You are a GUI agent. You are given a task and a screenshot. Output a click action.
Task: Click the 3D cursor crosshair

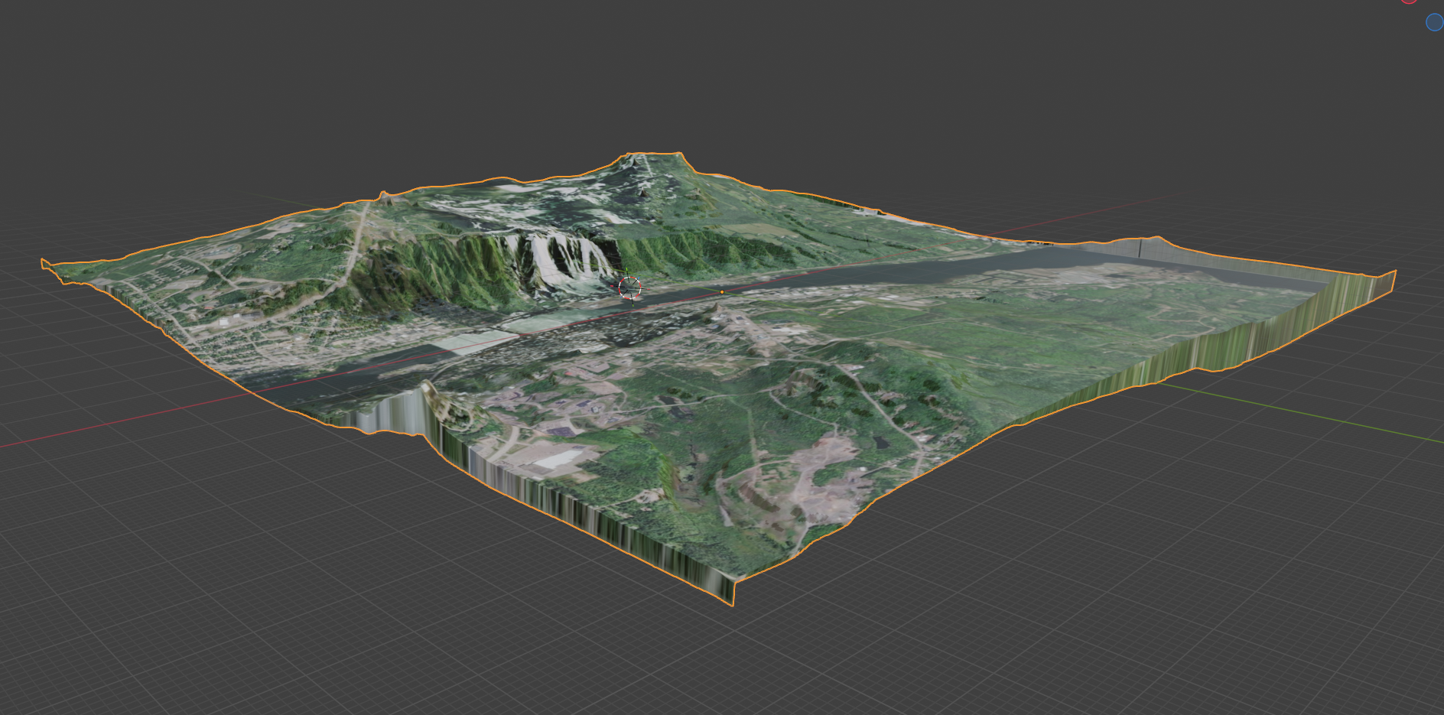click(629, 288)
